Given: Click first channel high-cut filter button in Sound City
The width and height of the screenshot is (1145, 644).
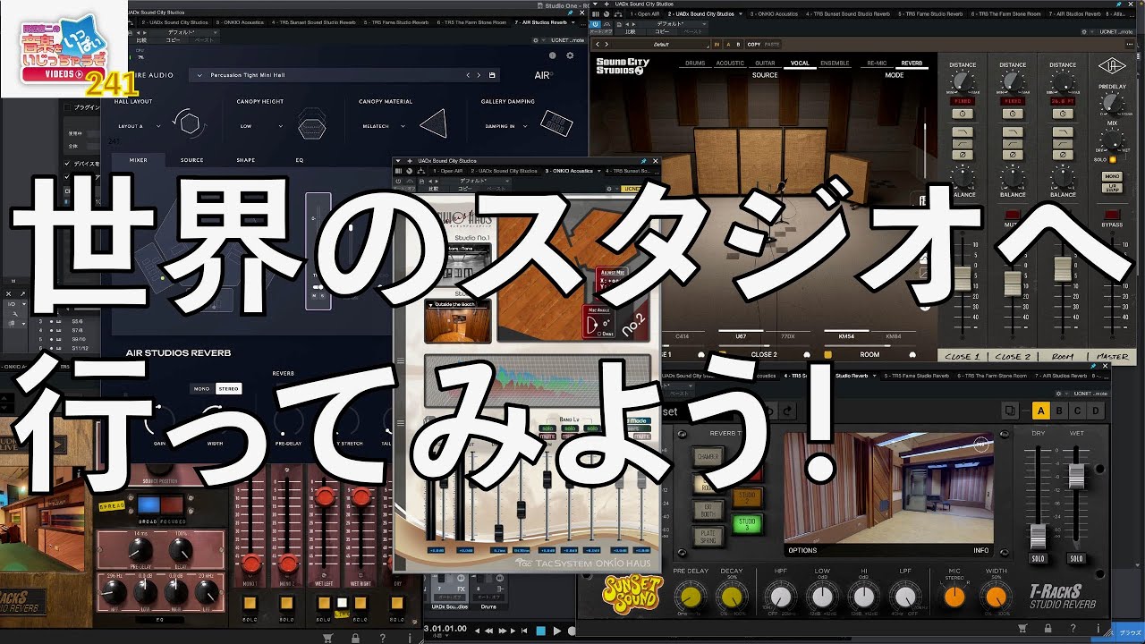Looking at the screenshot, I should 963,130.
